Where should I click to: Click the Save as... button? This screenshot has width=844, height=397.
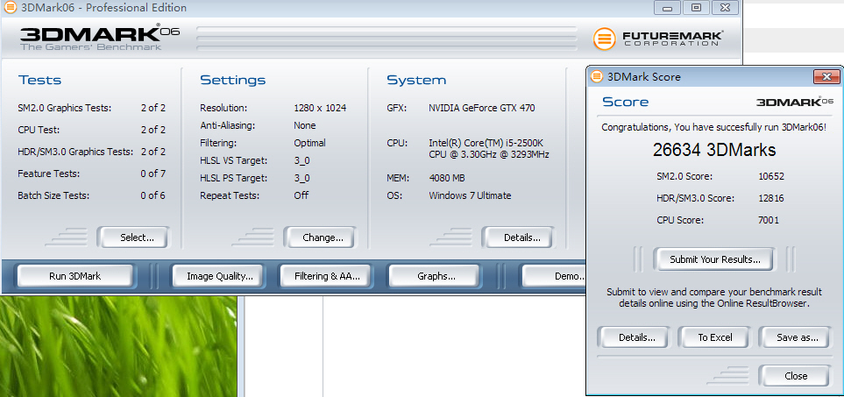pos(794,337)
